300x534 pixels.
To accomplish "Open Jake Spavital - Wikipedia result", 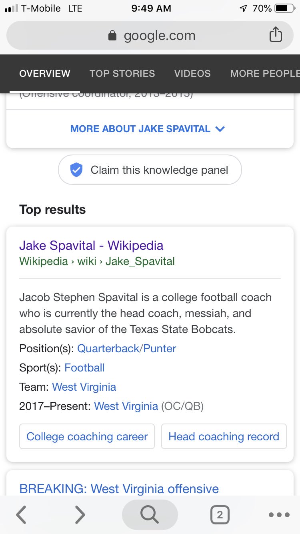I will tap(91, 245).
